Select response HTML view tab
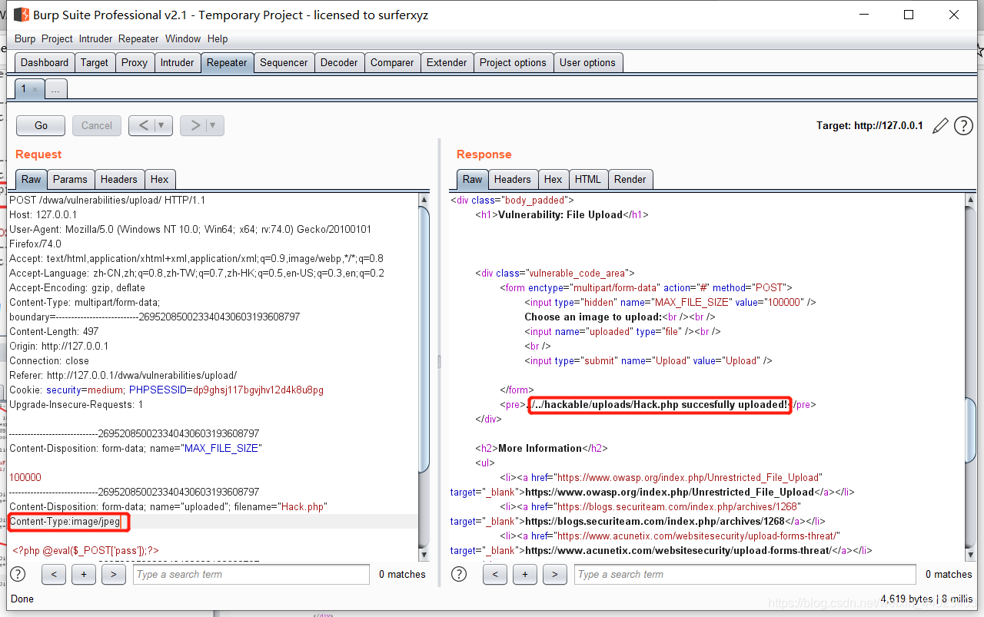This screenshot has width=984, height=617. click(x=588, y=179)
